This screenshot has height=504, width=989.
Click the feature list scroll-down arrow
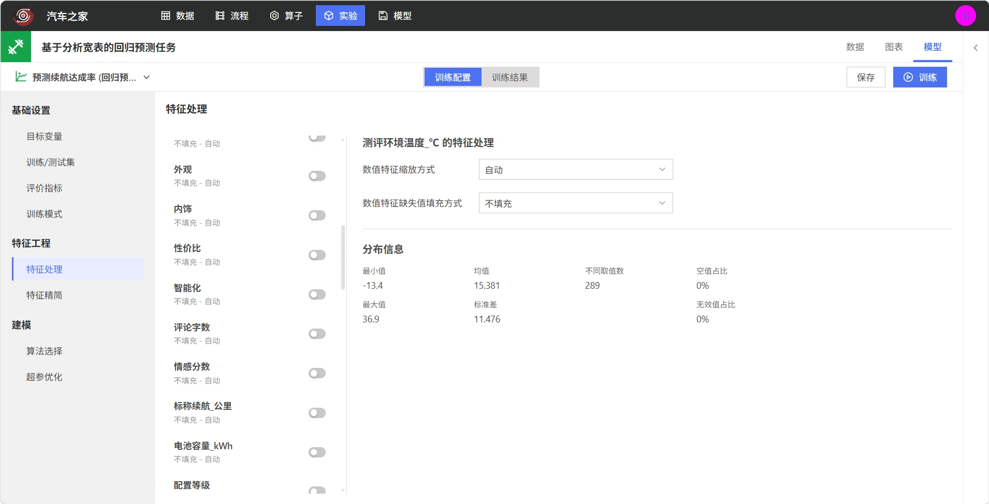point(343,490)
